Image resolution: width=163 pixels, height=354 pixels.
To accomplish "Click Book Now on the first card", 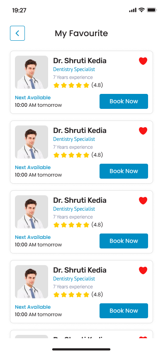I will tap(124, 101).
